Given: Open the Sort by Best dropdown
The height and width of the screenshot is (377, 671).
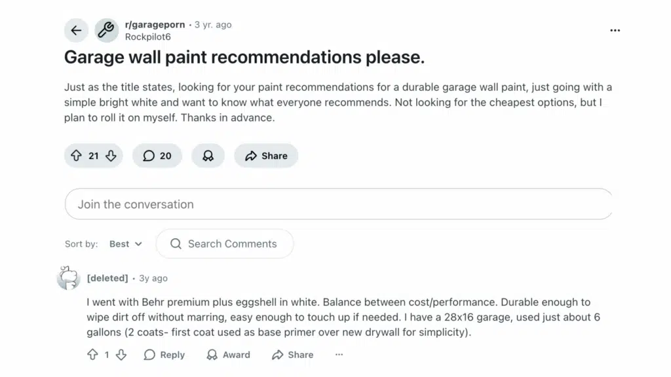Looking at the screenshot, I should [126, 243].
